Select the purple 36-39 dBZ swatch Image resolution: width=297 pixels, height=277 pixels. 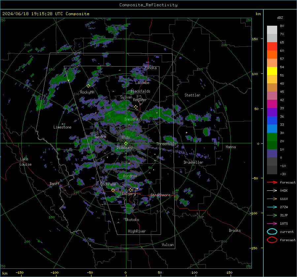(272, 112)
